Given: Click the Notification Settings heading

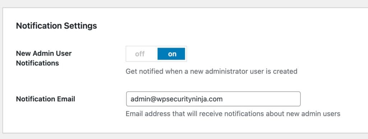Looking at the screenshot, I should [56, 26].
